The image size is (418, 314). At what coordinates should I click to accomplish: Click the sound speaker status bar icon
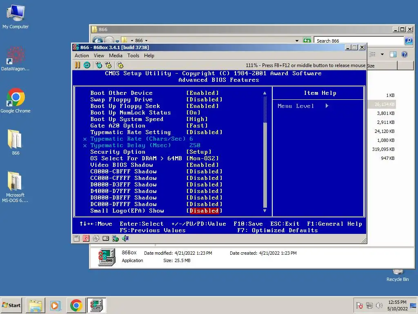tap(125, 238)
